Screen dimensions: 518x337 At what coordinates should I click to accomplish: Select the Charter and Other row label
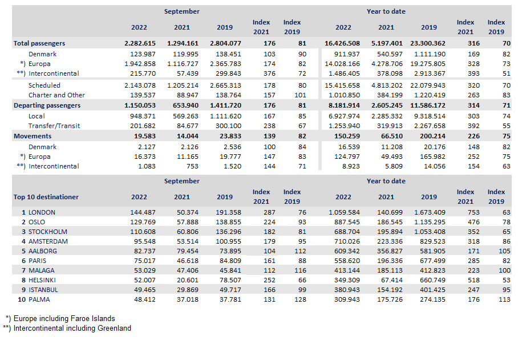[56, 95]
